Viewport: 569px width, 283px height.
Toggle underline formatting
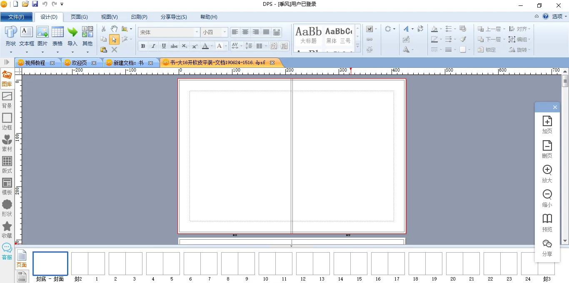164,46
